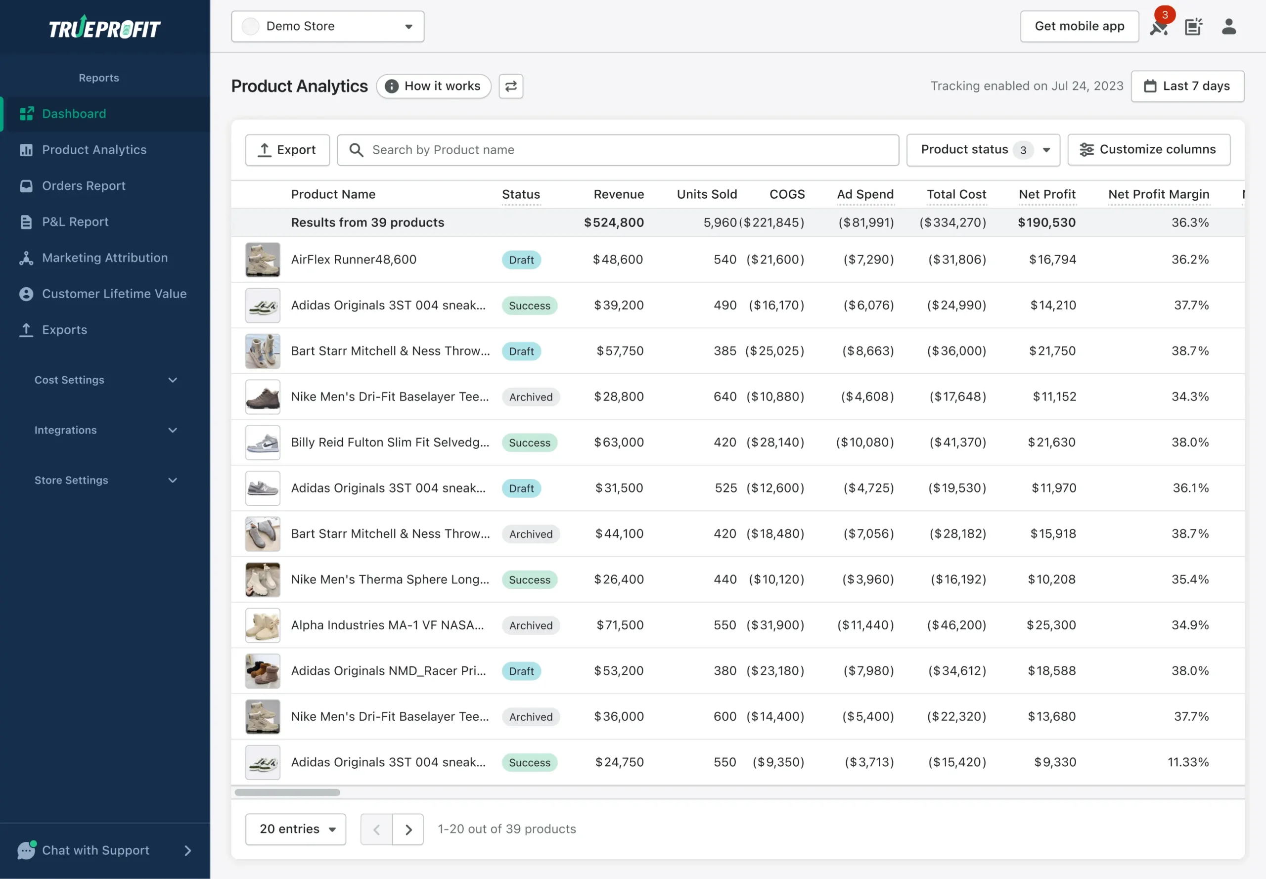
Task: Click the Product Analytics chart icon
Action: coord(26,150)
